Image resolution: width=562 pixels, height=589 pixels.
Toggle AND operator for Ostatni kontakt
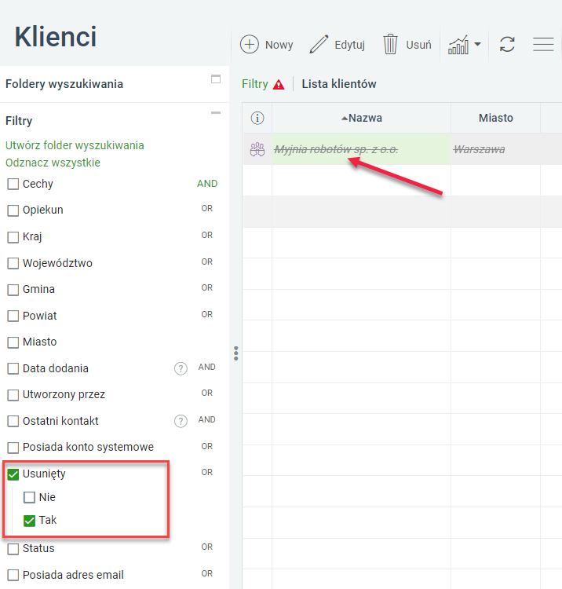(x=207, y=419)
